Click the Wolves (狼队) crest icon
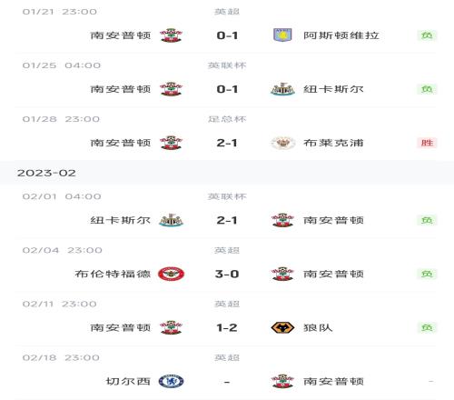The width and height of the screenshot is (454, 400). pos(282,327)
